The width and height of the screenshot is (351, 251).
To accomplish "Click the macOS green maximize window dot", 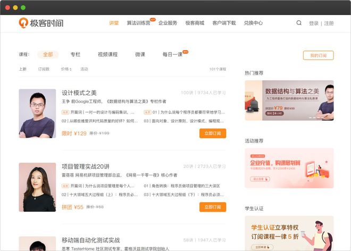I will (x=23, y=7).
